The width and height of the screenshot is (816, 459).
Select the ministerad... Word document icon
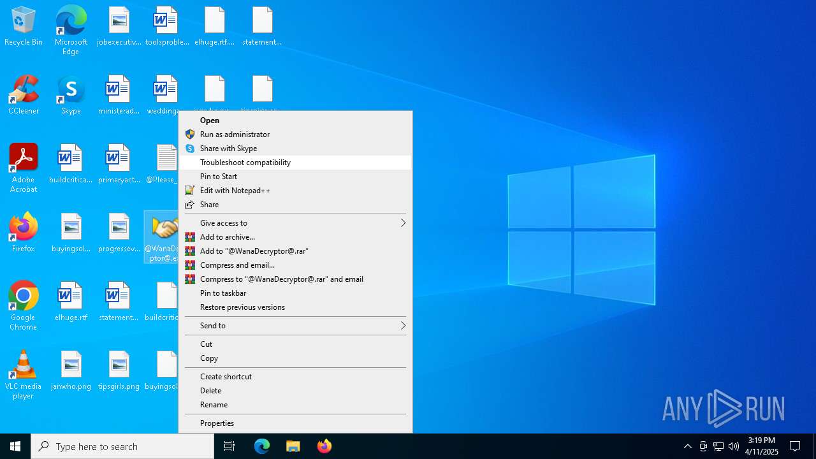click(119, 96)
